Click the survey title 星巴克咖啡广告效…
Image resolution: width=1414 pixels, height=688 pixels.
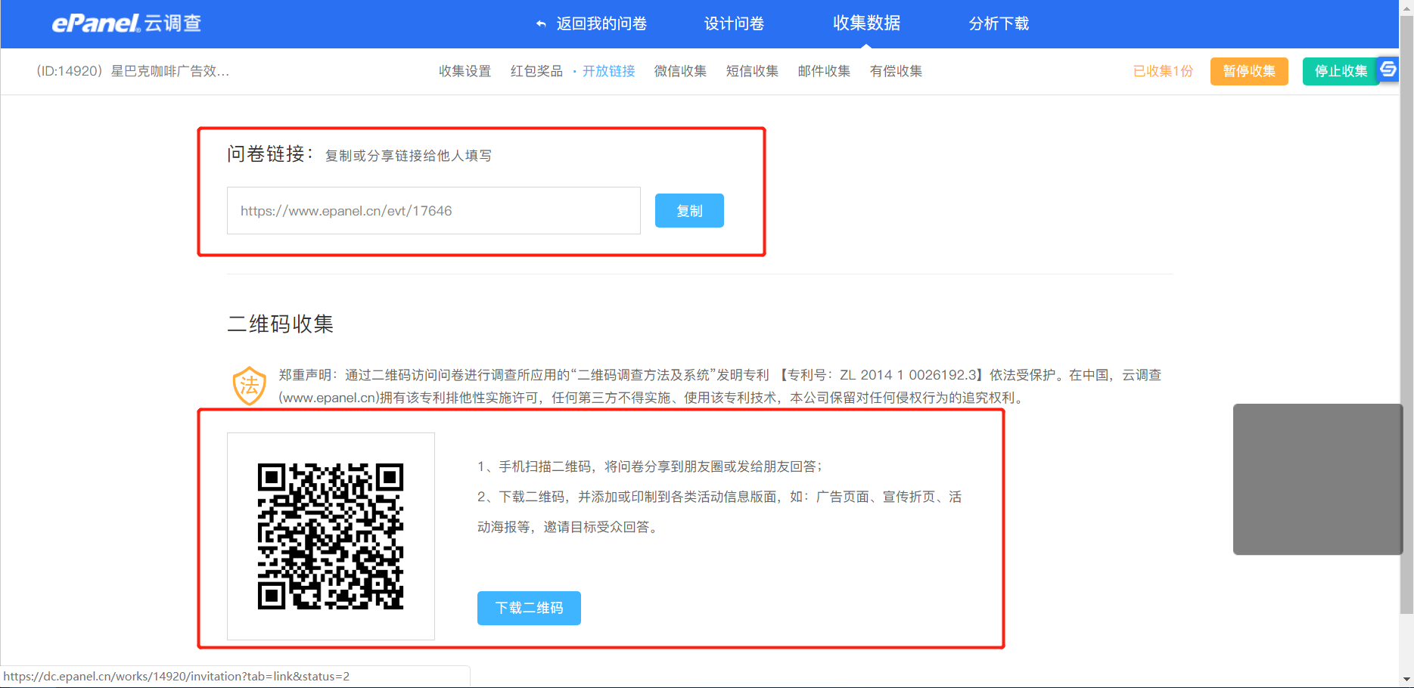(170, 71)
